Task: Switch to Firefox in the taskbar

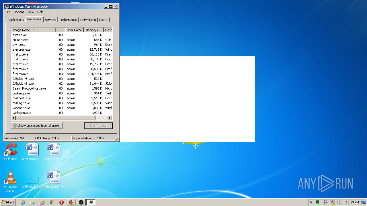Action: click(x=71, y=202)
